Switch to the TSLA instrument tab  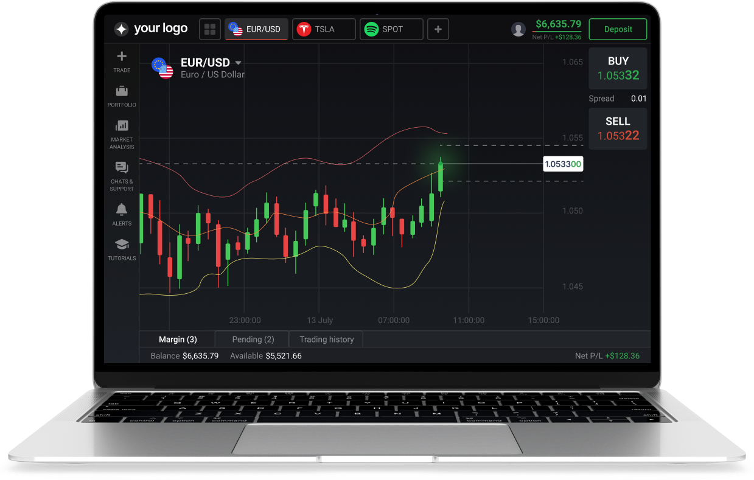pos(324,29)
